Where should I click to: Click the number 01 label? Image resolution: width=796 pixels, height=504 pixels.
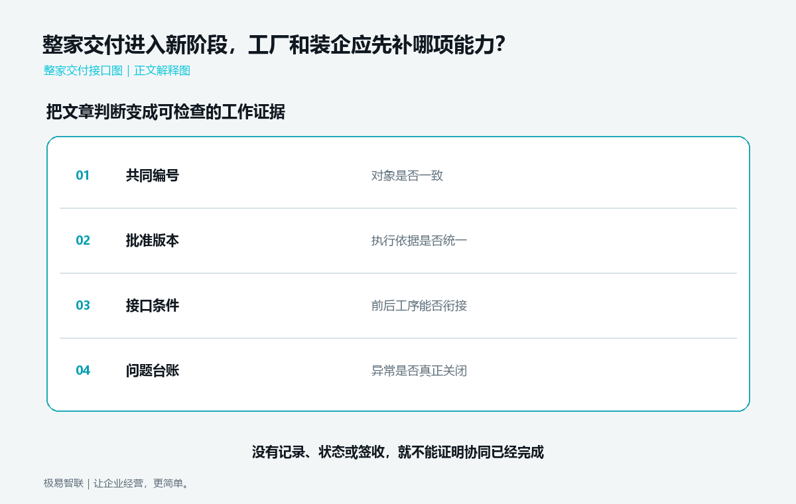pyautogui.click(x=82, y=176)
